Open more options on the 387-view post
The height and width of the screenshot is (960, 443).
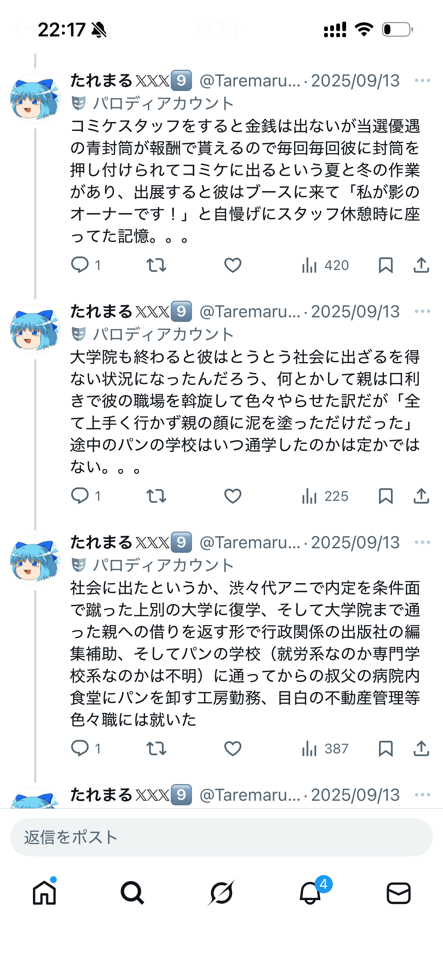(x=422, y=542)
